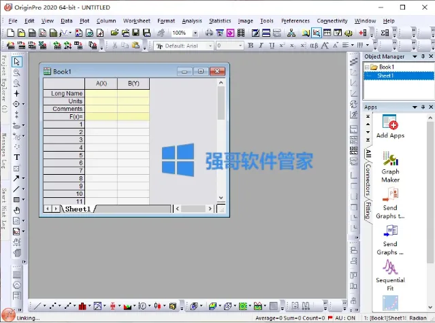Image resolution: width=435 pixels, height=323 pixels.
Task: Click the Print icon in toolbar
Action: [209, 33]
